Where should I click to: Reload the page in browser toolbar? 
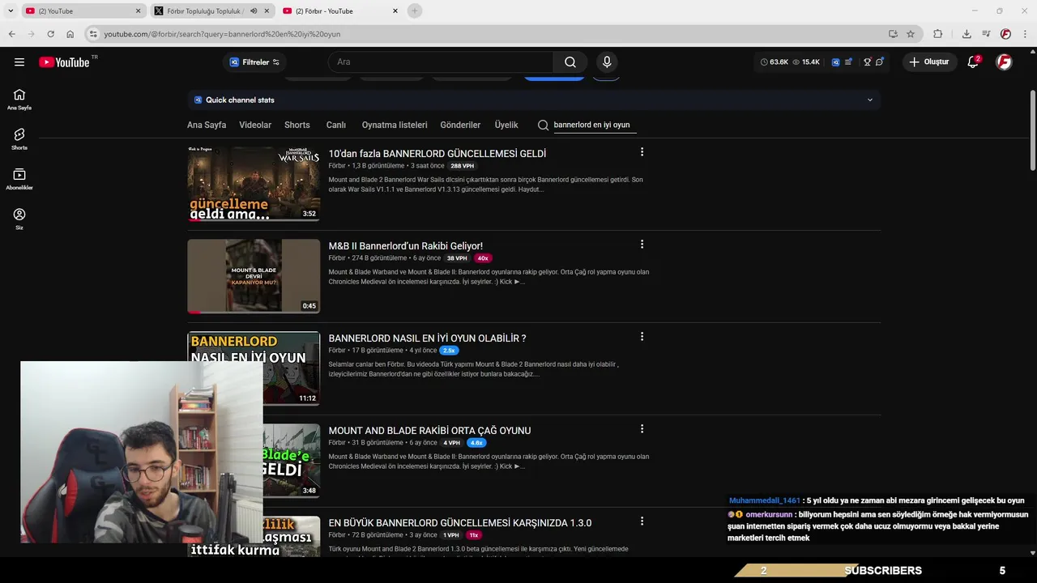coord(50,34)
